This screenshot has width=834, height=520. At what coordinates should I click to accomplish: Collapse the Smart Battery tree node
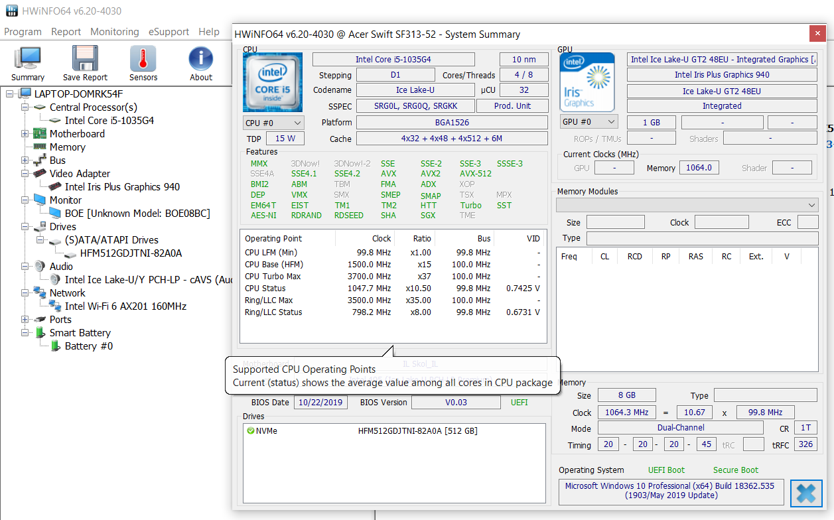(x=26, y=332)
